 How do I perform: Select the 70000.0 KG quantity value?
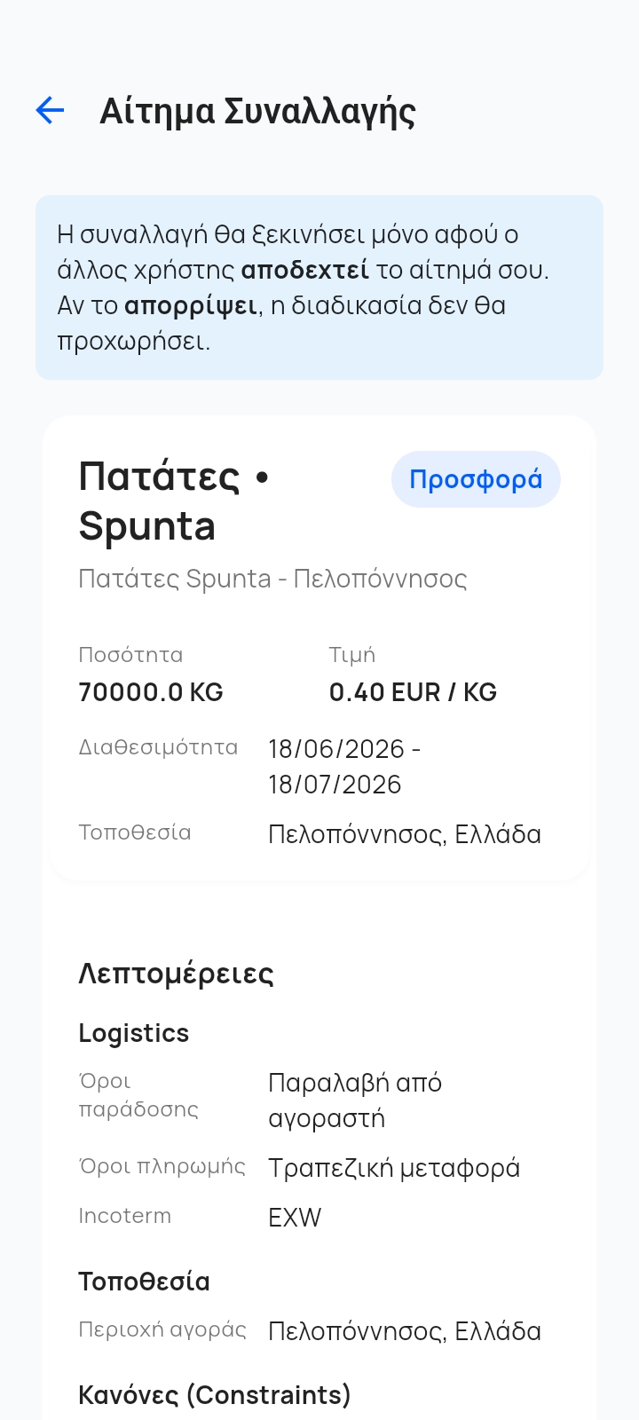point(151,692)
